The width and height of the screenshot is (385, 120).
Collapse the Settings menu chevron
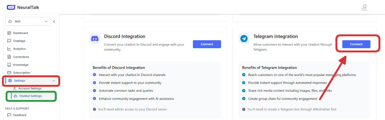click(54, 81)
